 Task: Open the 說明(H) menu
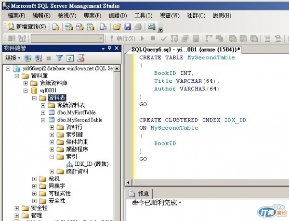point(222,16)
